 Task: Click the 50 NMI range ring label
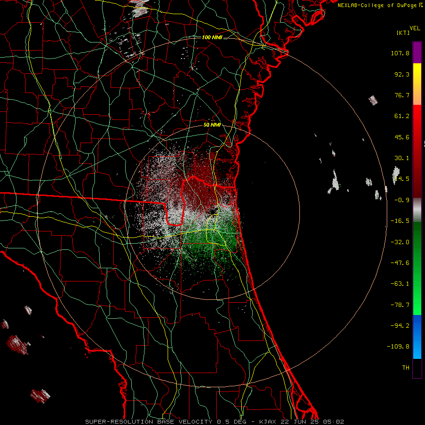(212, 125)
